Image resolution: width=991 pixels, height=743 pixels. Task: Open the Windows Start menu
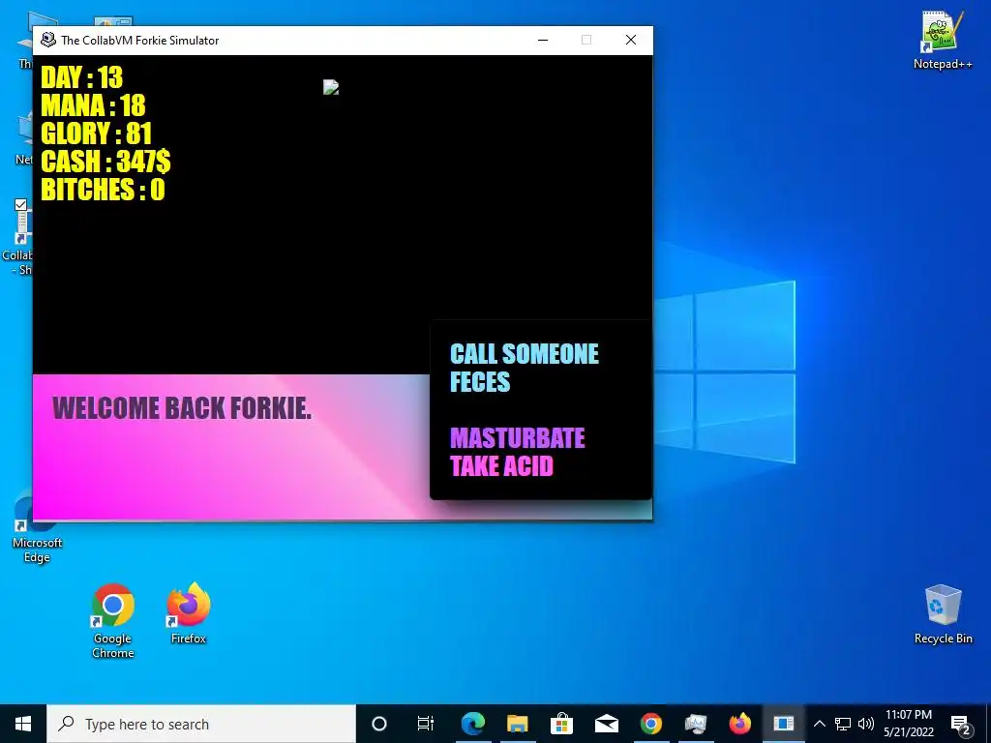(23, 724)
